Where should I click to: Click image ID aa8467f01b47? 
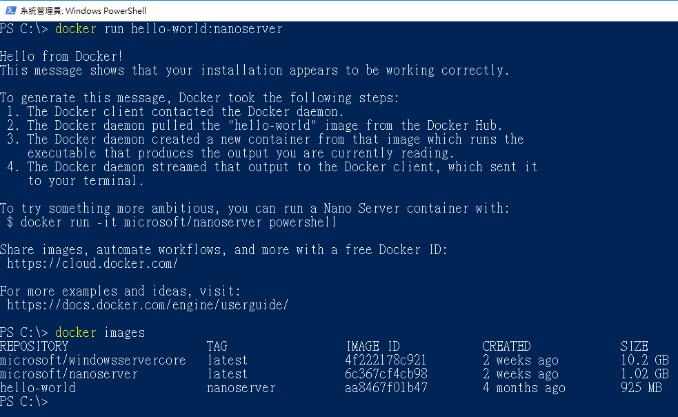pyautogui.click(x=386, y=388)
